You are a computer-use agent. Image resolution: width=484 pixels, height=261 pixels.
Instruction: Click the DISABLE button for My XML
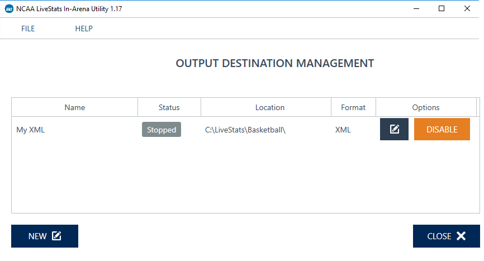click(x=442, y=129)
